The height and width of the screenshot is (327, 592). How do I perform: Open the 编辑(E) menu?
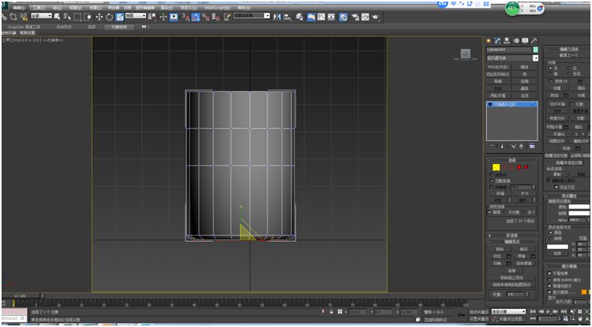18,7
